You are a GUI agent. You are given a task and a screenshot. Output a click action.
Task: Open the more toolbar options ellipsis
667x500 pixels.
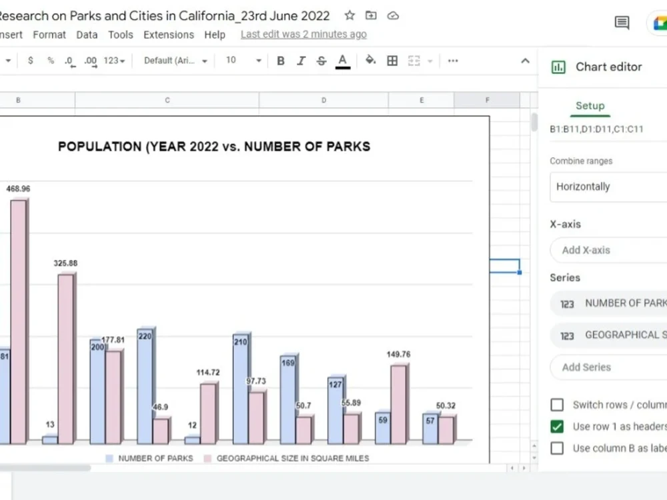click(x=453, y=61)
